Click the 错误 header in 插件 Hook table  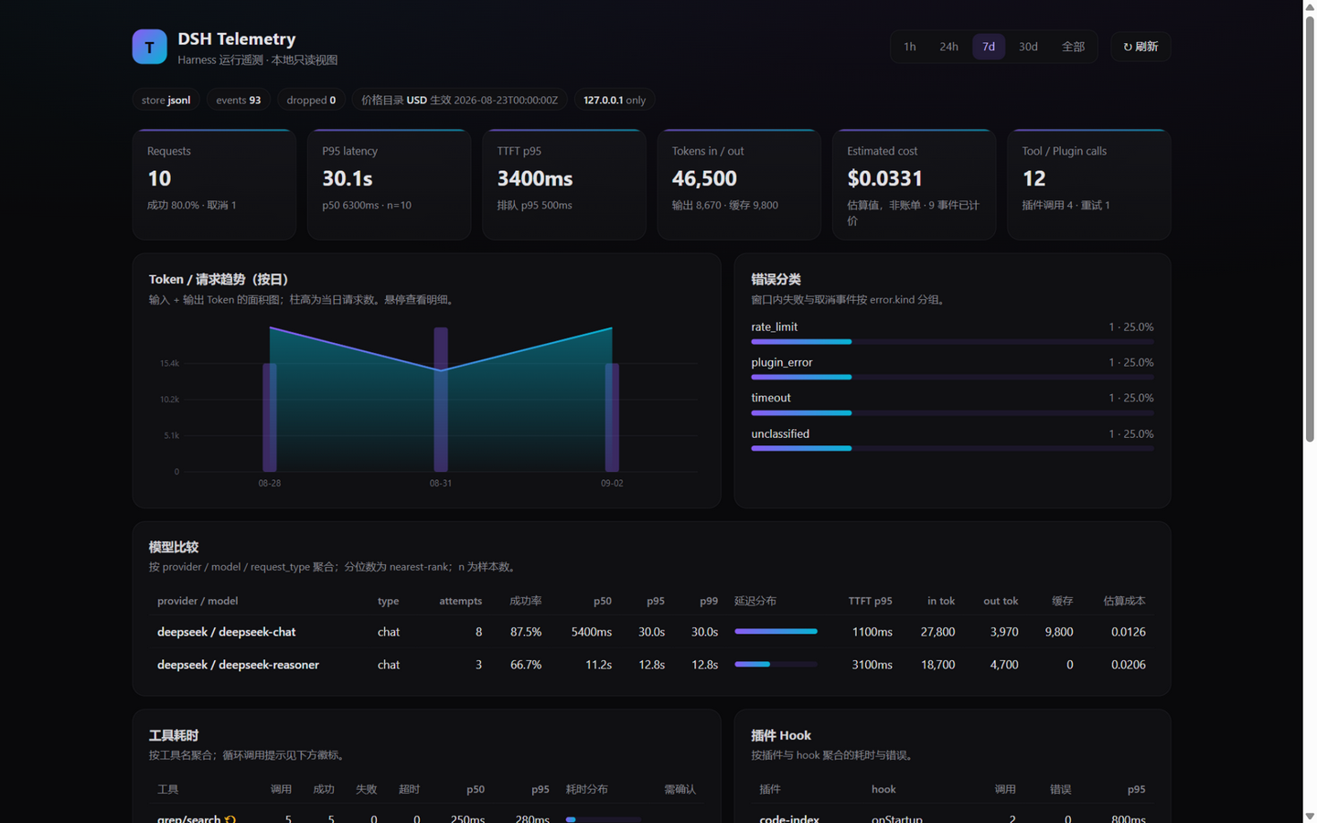(1061, 789)
